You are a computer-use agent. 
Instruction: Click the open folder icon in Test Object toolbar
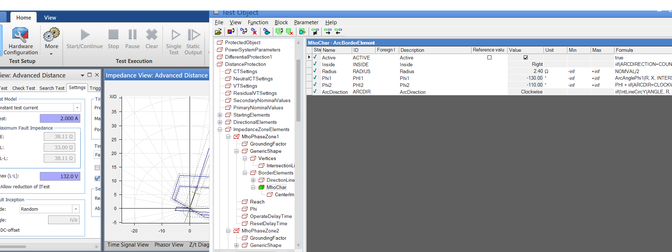click(218, 31)
